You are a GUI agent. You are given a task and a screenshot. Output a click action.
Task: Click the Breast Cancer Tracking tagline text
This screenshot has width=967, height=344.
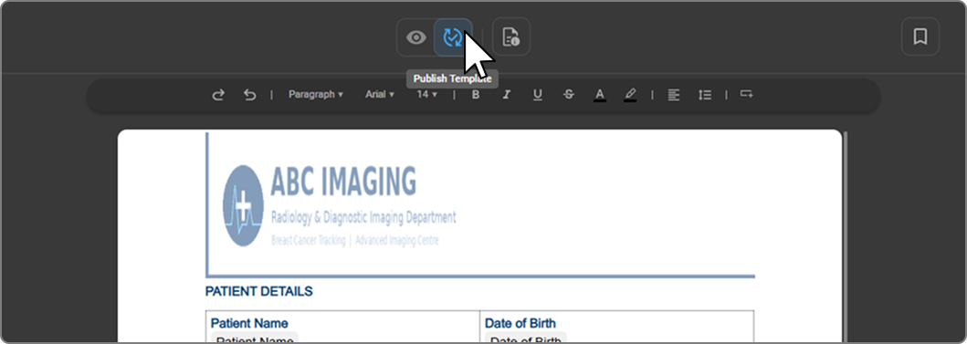click(354, 240)
